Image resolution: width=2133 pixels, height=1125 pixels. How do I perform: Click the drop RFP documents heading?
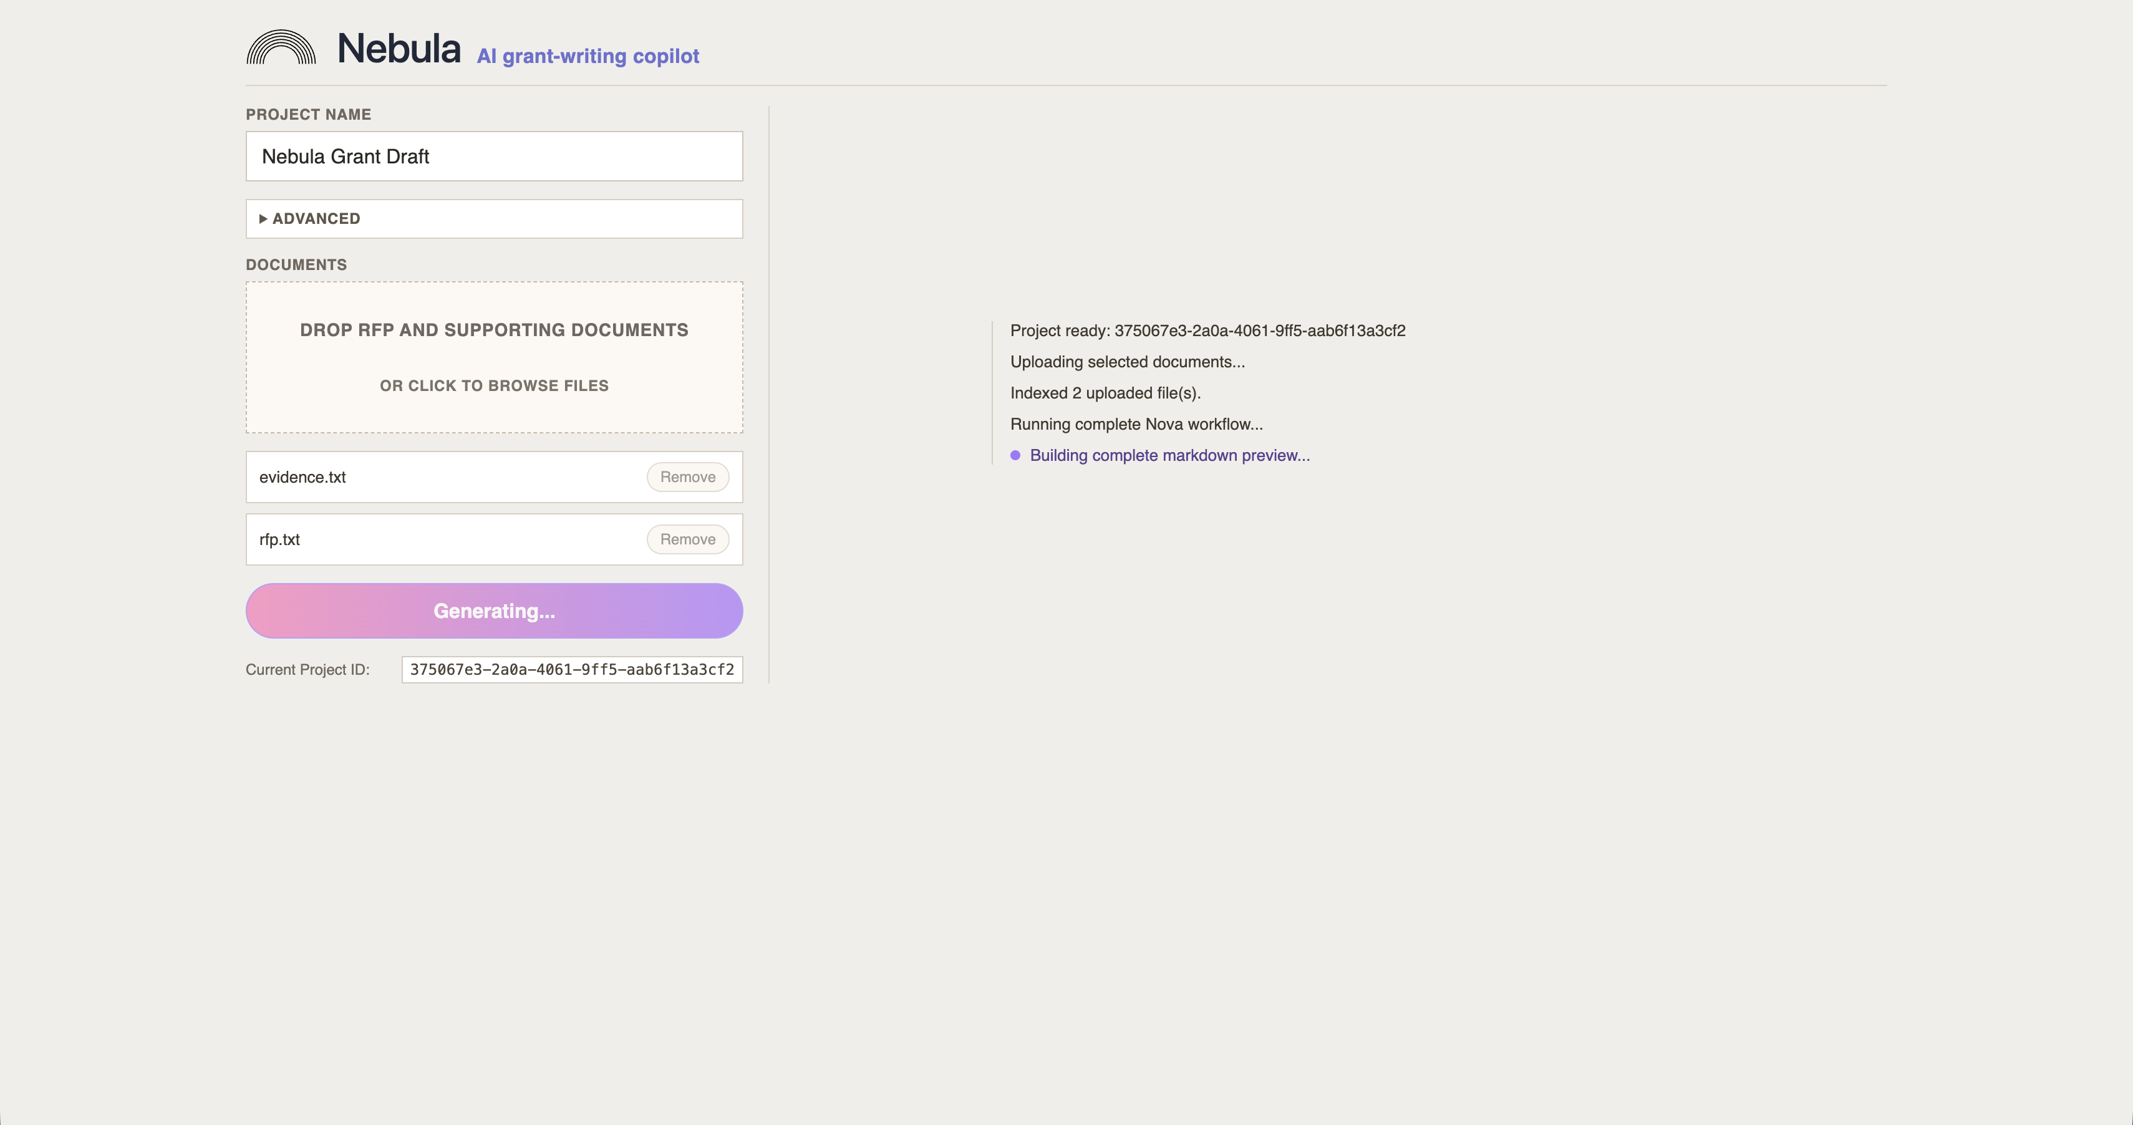click(x=493, y=331)
